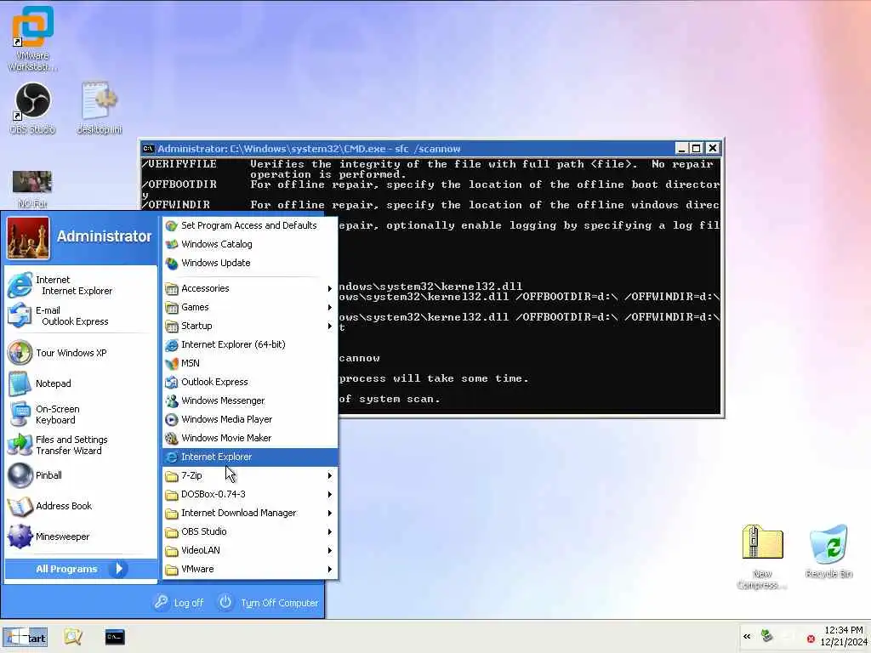Open Outlook Express in programs list
The image size is (871, 653).
click(249, 382)
